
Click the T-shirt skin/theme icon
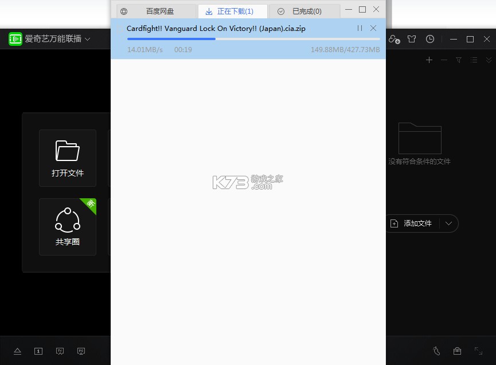412,39
